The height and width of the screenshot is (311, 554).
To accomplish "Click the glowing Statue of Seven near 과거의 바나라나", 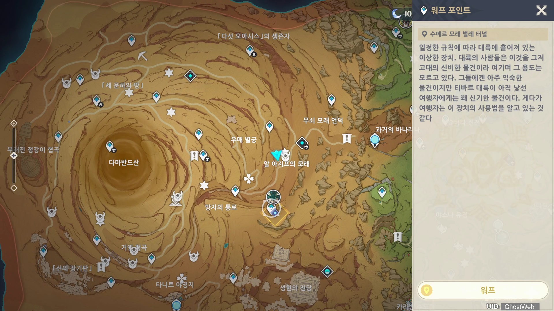I will (x=375, y=140).
